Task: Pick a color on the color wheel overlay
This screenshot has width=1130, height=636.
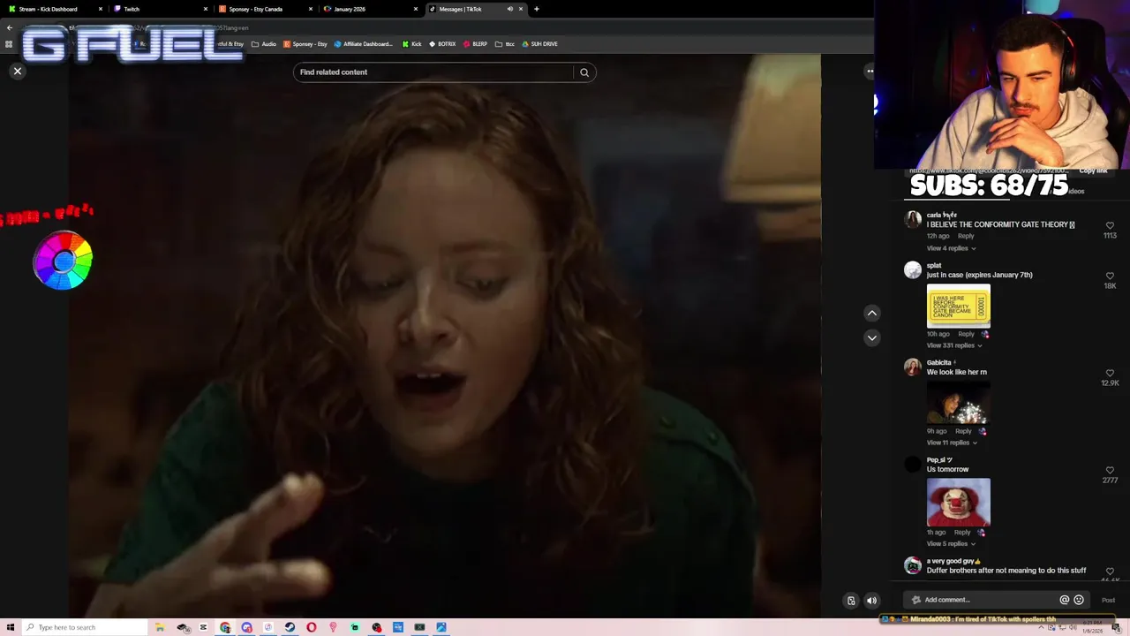Action: (63, 261)
